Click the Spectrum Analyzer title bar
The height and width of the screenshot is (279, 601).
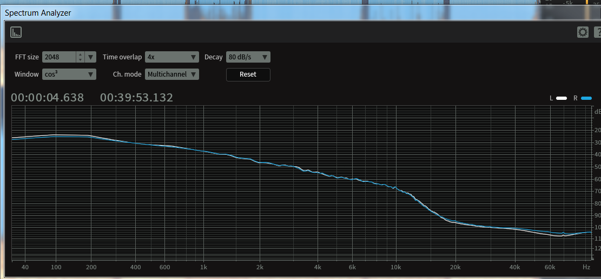click(301, 13)
